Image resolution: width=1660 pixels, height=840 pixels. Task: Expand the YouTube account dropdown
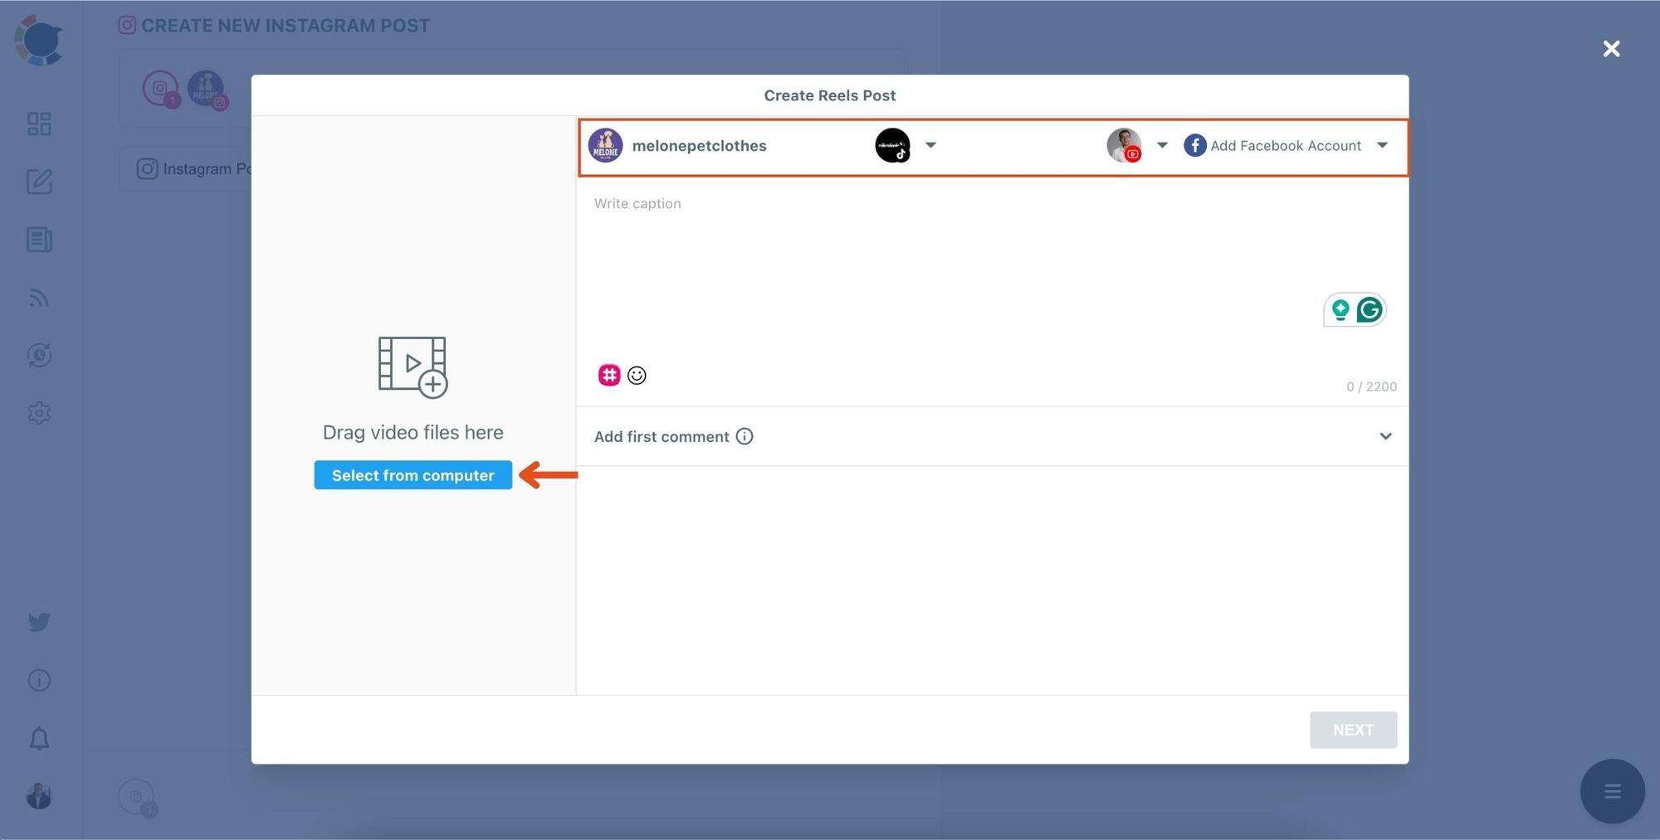(1162, 145)
